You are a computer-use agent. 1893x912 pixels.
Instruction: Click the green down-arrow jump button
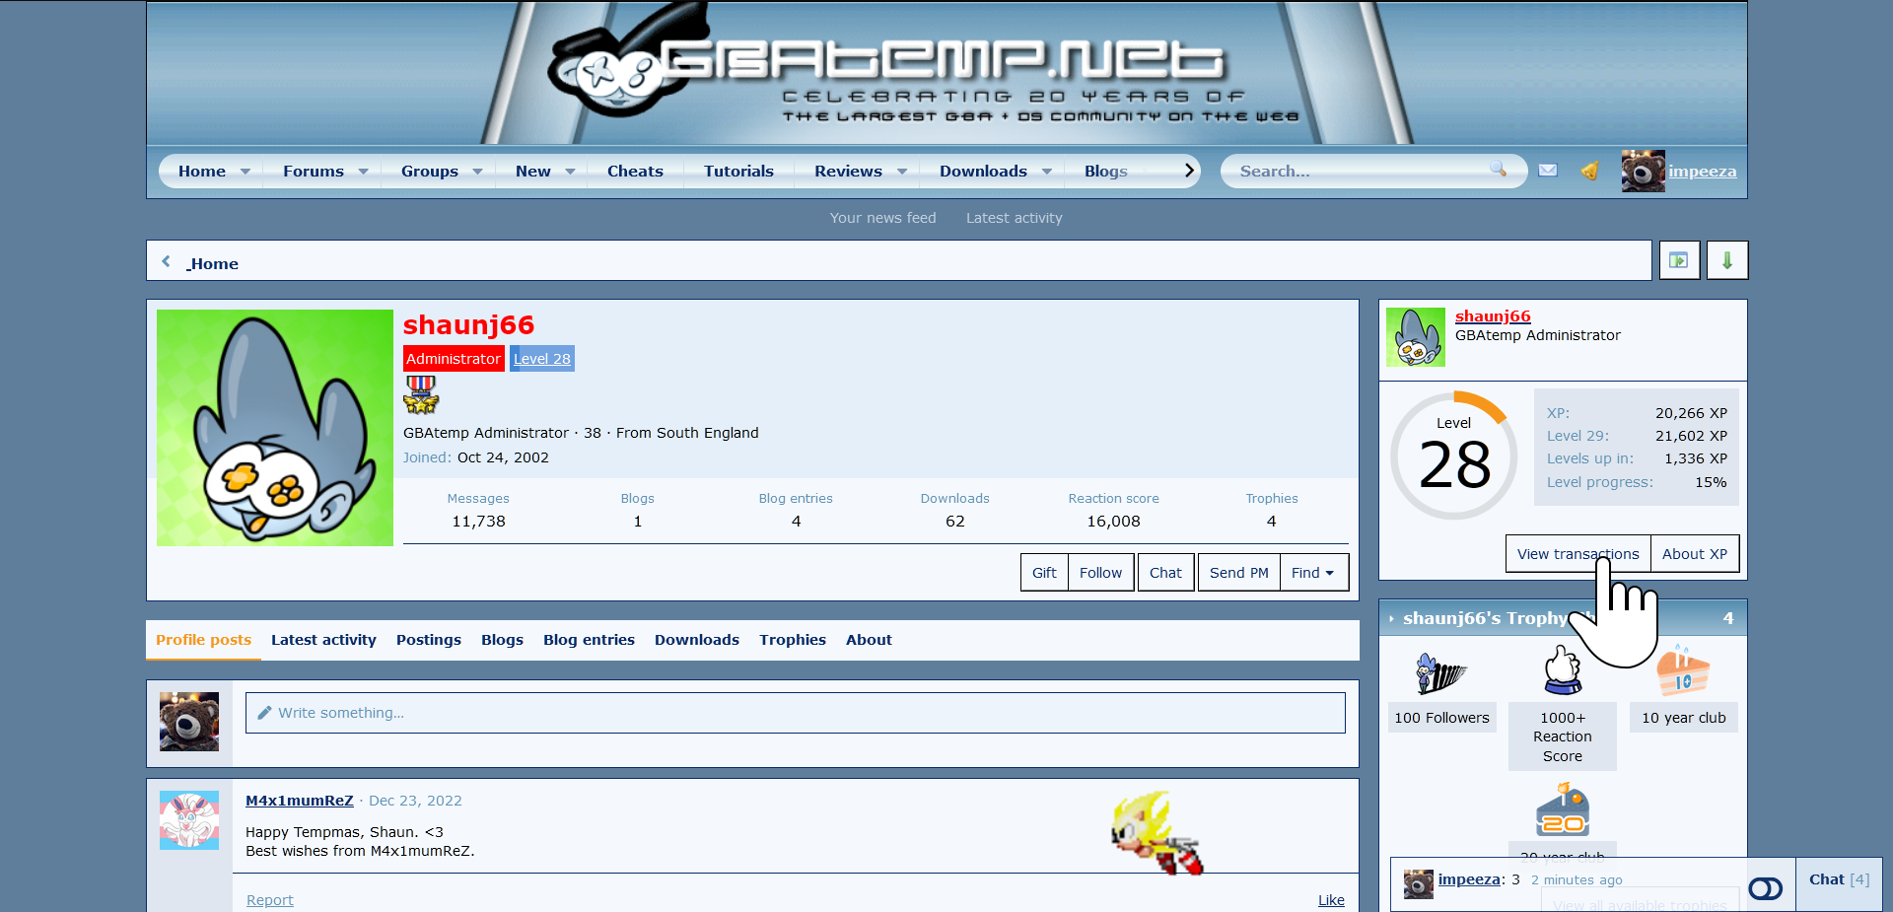click(1727, 260)
